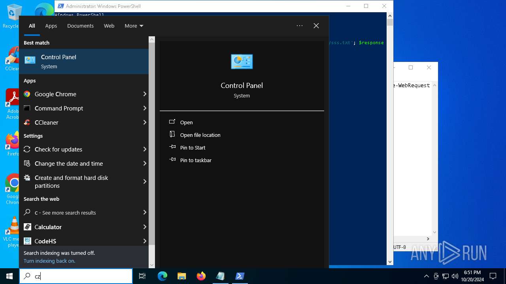This screenshot has height=284, width=506.
Task: Switch to the Web search tab
Action: pos(109,26)
